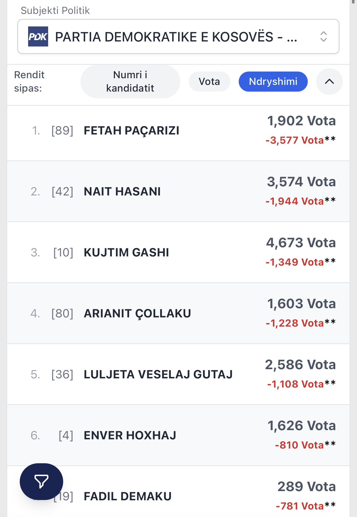Image resolution: width=357 pixels, height=517 pixels.
Task: Open the filter funnel button
Action: coord(41,481)
